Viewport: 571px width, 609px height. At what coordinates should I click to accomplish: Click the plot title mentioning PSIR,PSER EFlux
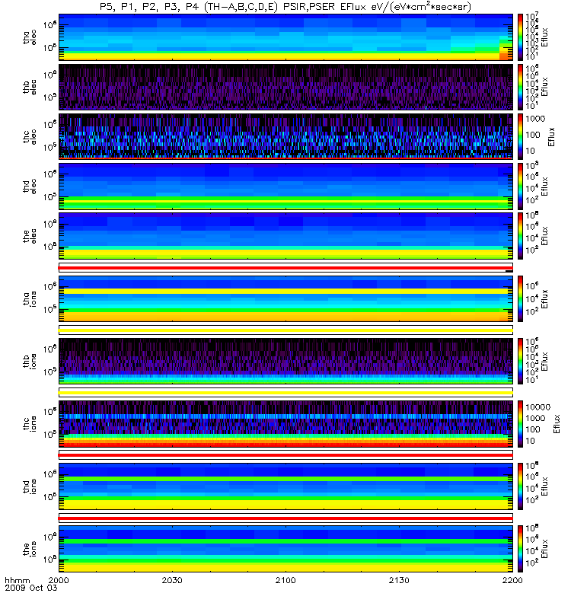pyautogui.click(x=285, y=7)
